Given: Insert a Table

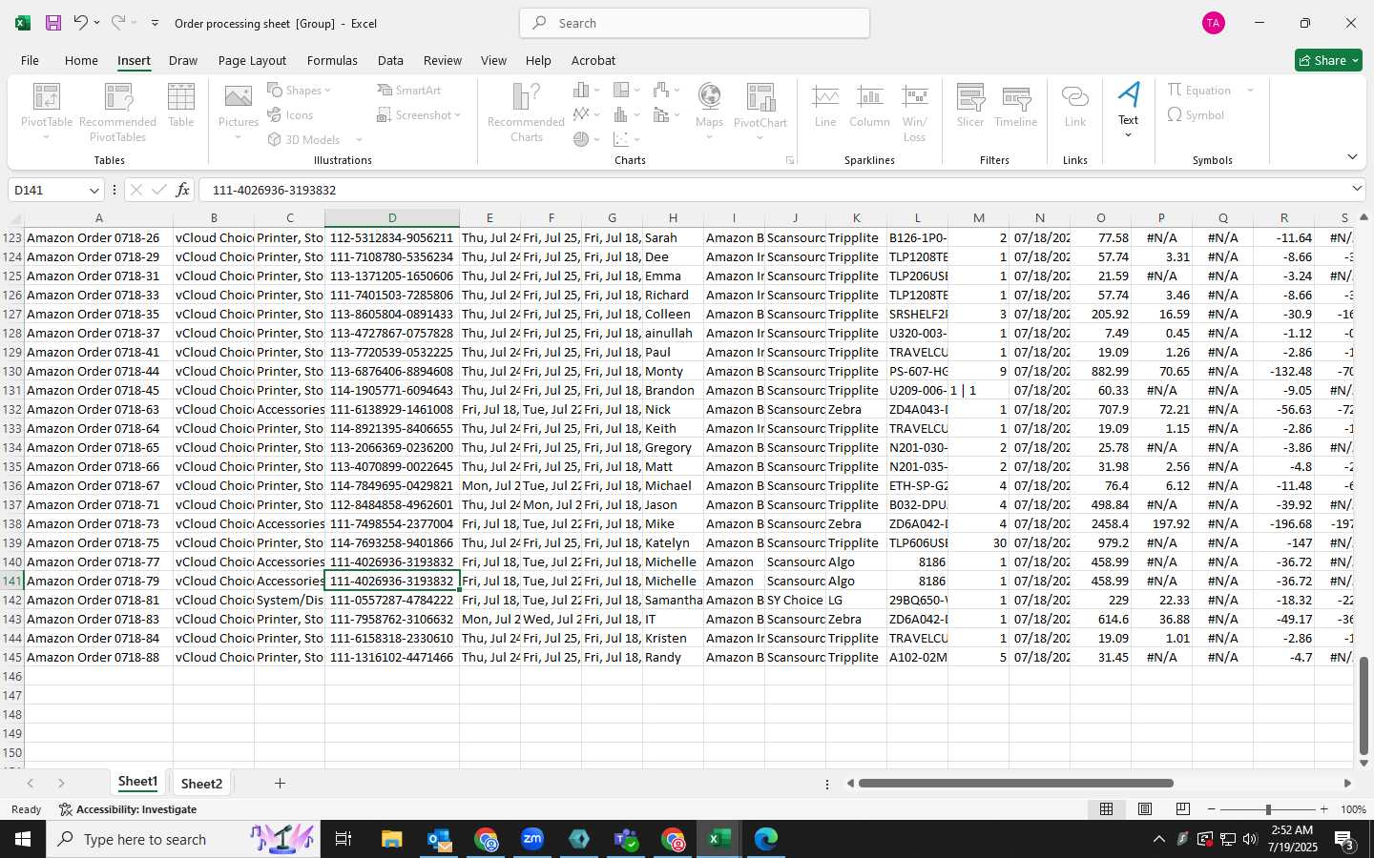Looking at the screenshot, I should click(181, 105).
